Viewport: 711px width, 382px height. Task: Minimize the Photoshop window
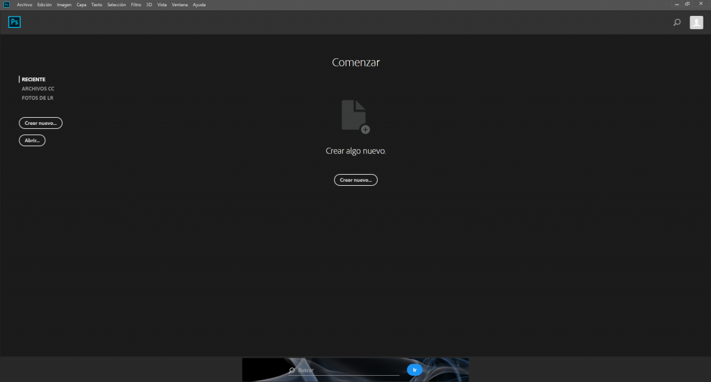tap(676, 4)
